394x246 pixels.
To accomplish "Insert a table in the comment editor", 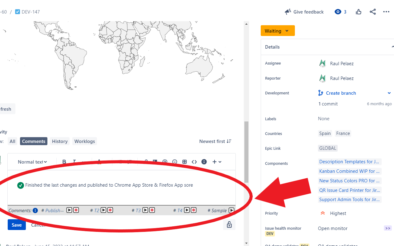I will point(185,162).
